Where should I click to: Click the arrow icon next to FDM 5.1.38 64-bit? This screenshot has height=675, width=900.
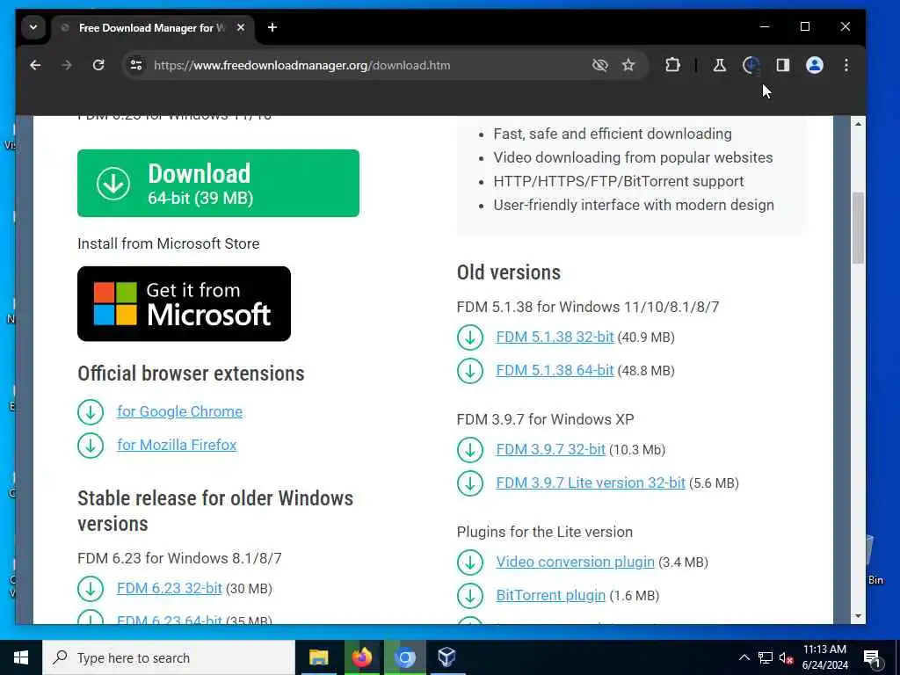point(470,370)
